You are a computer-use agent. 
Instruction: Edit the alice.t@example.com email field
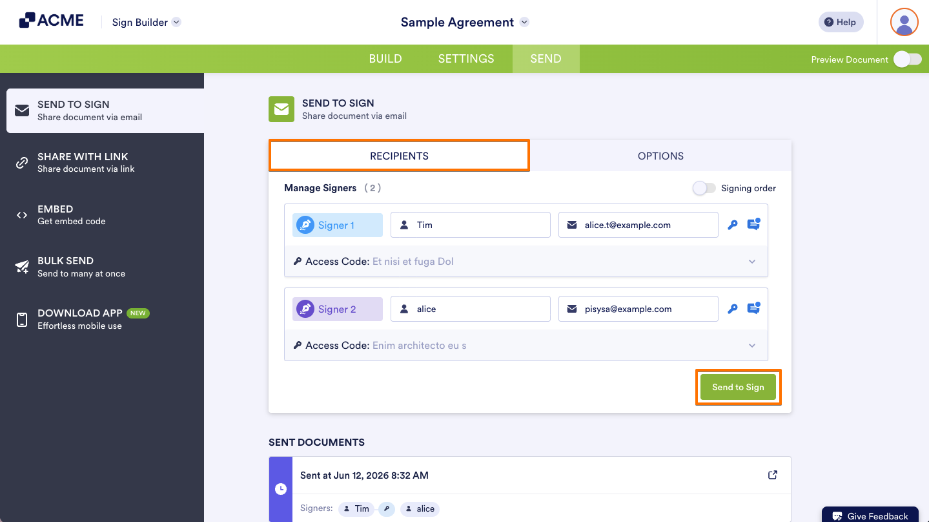638,225
